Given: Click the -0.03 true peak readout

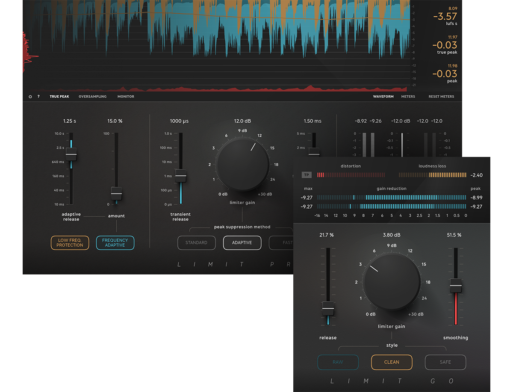Looking at the screenshot, I should 445,45.
